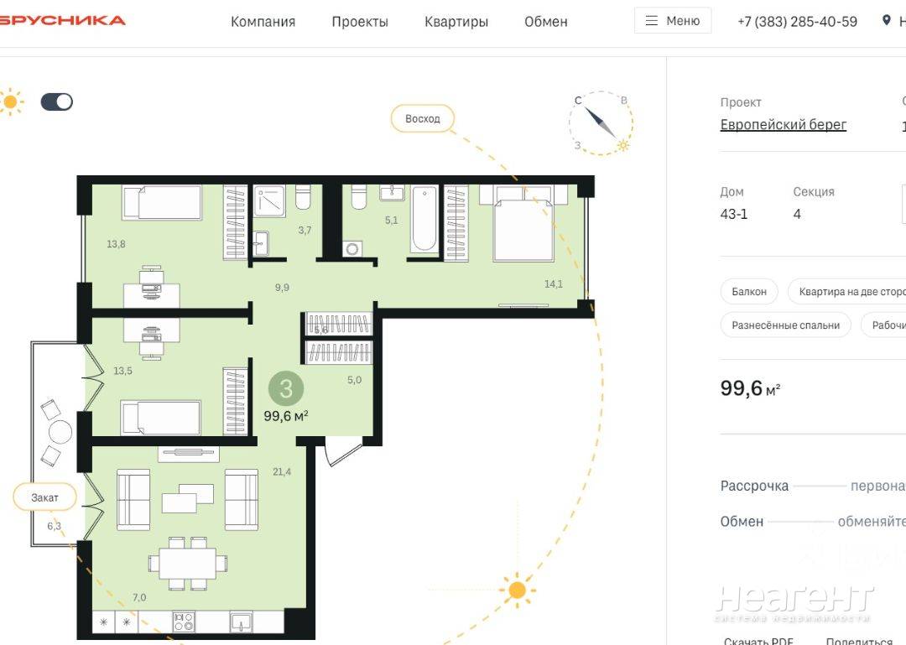Click the Brusnika logo

click(63, 20)
